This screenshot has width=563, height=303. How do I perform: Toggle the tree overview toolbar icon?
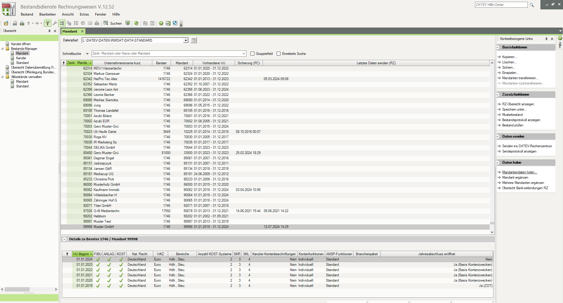pyautogui.click(x=48, y=23)
